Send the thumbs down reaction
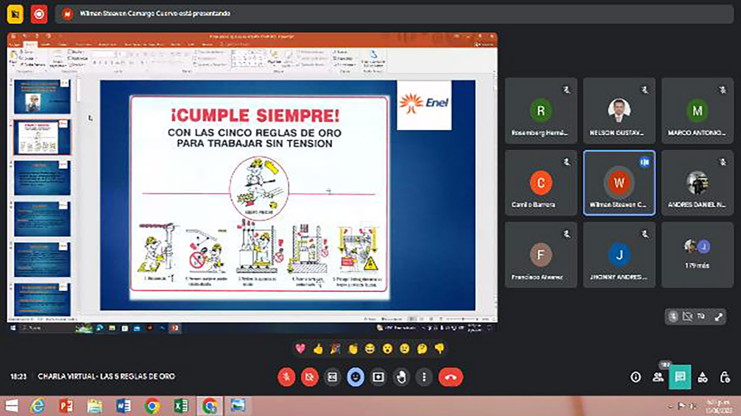Screen dimensions: 741x416 pos(439,349)
